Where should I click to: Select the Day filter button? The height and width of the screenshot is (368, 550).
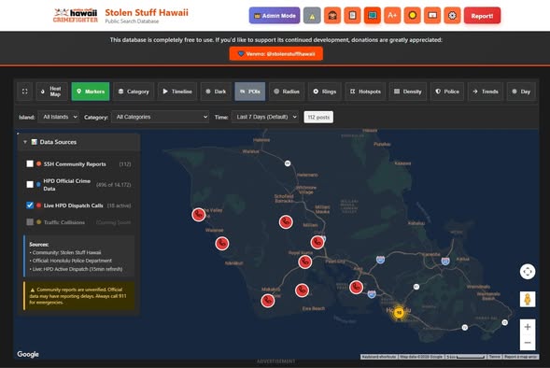(521, 92)
